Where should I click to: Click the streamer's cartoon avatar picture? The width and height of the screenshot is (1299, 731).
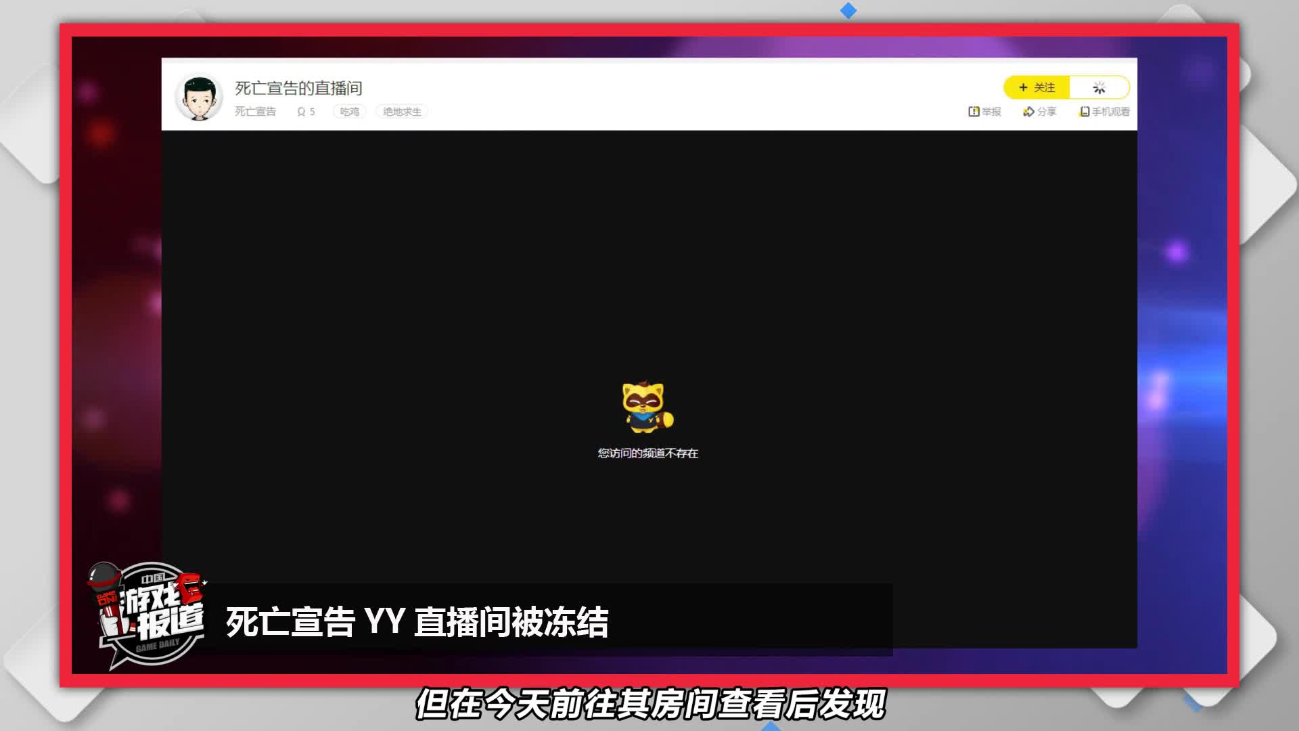199,97
